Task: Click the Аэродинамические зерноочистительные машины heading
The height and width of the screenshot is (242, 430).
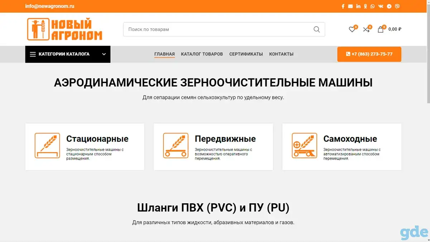Action: coord(213,83)
